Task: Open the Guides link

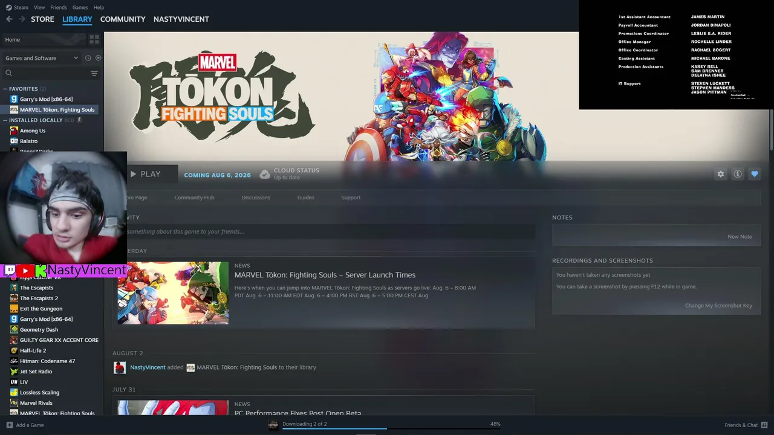Action: click(x=305, y=198)
